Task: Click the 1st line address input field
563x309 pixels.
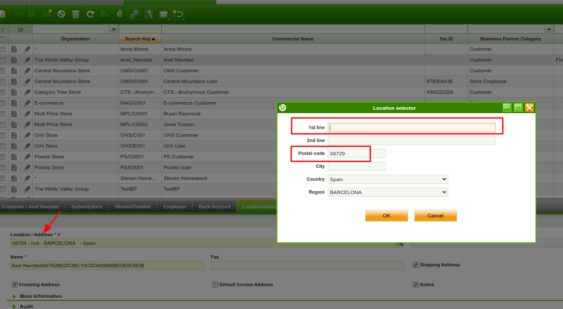Action: click(411, 127)
